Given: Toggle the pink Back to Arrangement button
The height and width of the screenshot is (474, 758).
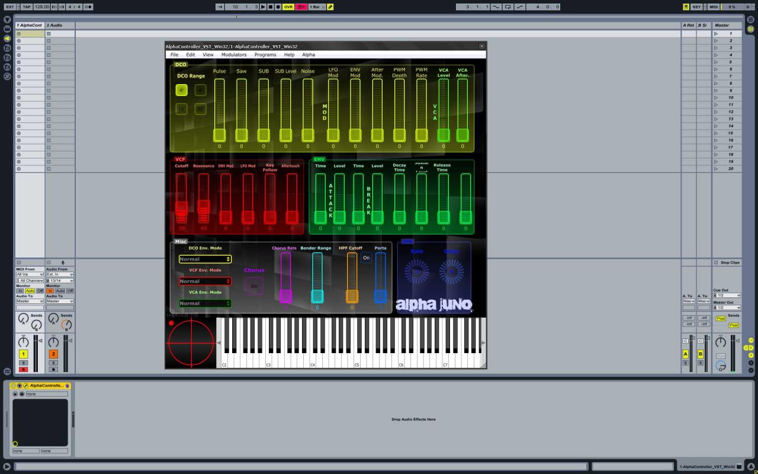Looking at the screenshot, I should [x=301, y=7].
